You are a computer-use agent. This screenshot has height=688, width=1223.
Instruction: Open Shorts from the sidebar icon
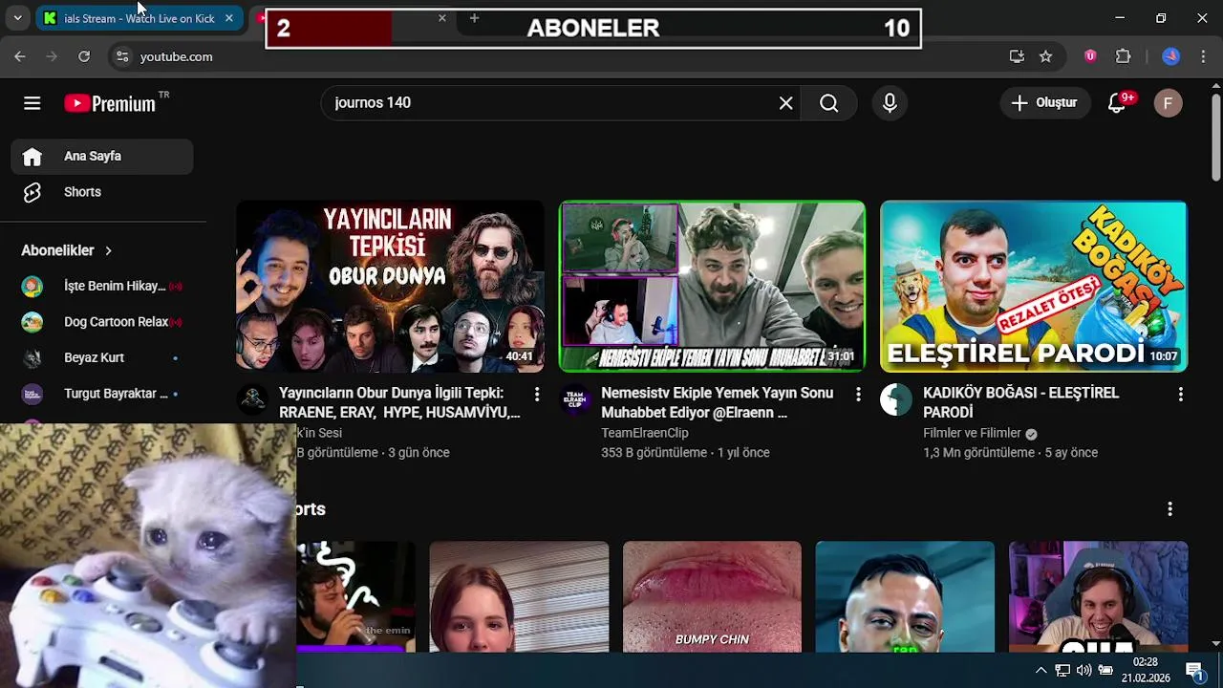(x=32, y=192)
